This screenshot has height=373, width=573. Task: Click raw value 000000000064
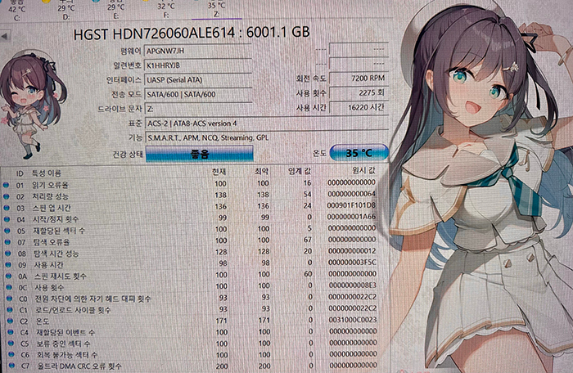pyautogui.click(x=351, y=194)
